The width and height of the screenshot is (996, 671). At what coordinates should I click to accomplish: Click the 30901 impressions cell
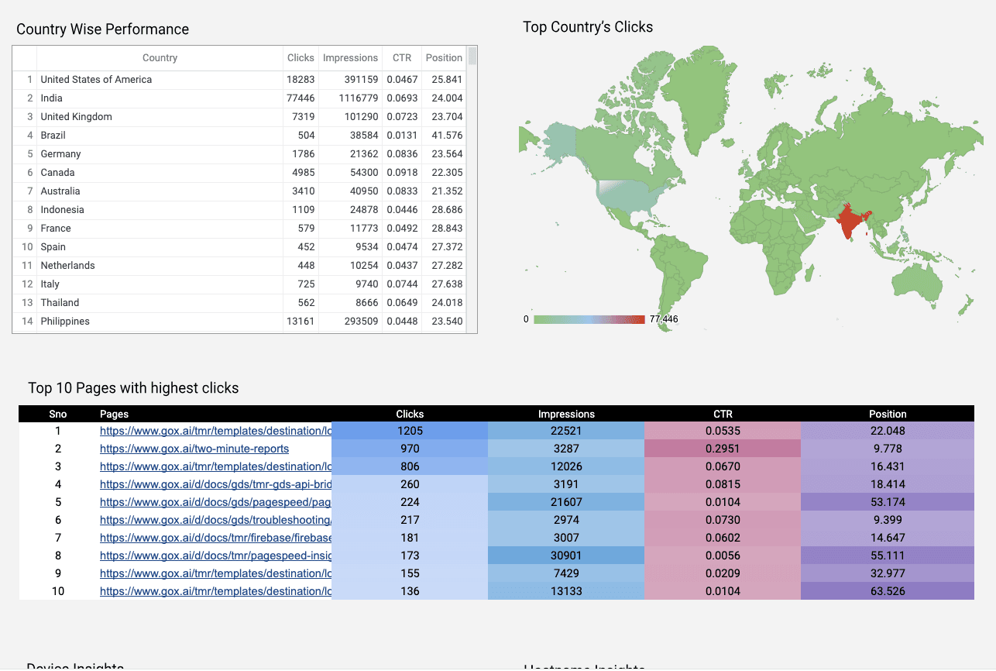pyautogui.click(x=566, y=556)
